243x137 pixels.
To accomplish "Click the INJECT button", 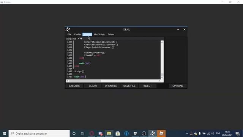I will click(x=147, y=86).
